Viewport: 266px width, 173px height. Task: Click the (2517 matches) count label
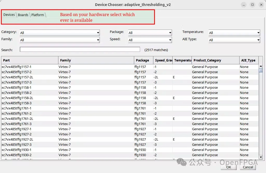156,50
